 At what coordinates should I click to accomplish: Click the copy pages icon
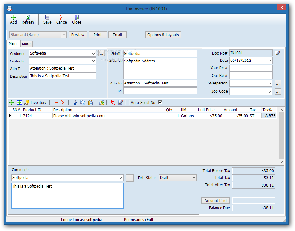point(83,102)
